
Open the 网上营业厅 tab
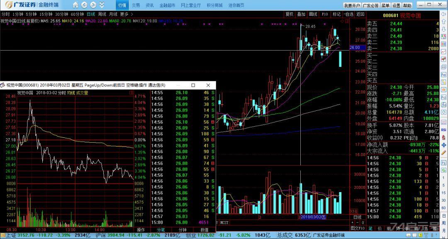pos(191,5)
